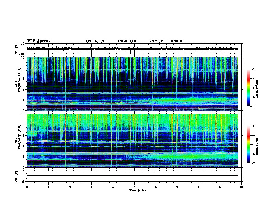
Task: Click the "7" tick label on the Time axis
Action: point(177,187)
